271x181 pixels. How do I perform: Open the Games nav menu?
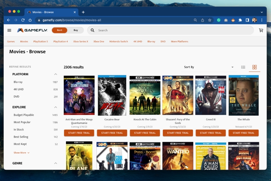click(11, 42)
